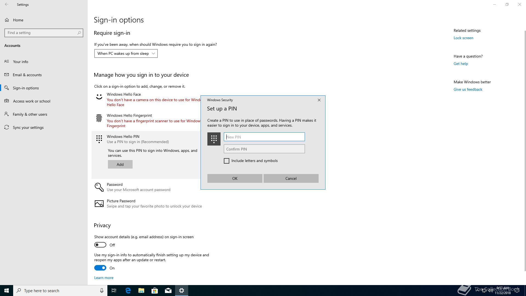The height and width of the screenshot is (296, 526).
Task: Click the Find a setting search box
Action: 44,33
